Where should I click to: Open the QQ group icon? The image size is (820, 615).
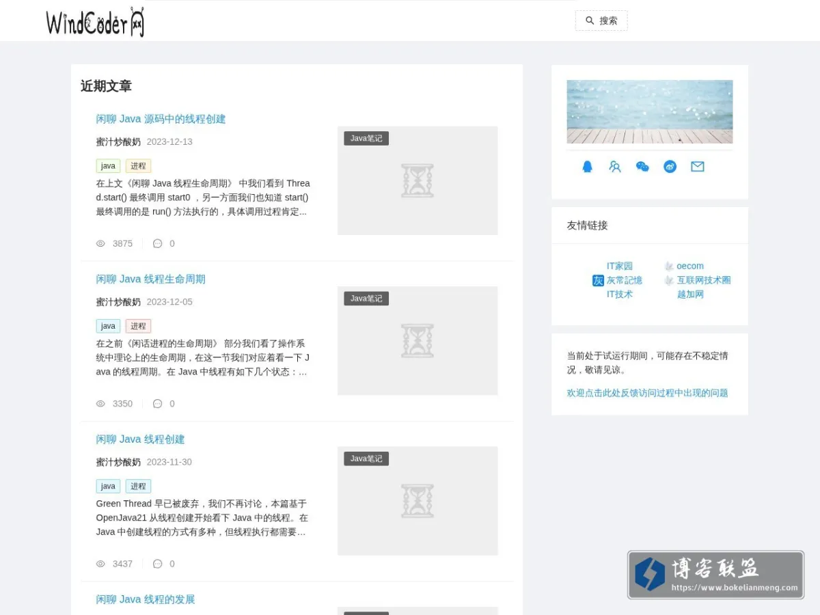click(615, 167)
